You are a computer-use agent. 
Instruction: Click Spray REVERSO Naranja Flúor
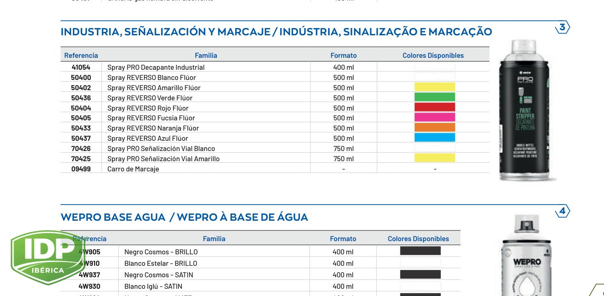point(153,128)
